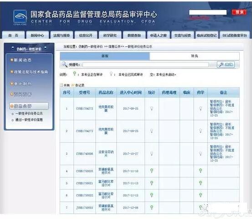Click row 4 green bulb in 统计 column
The height and width of the screenshot is (219, 252).
(152, 171)
